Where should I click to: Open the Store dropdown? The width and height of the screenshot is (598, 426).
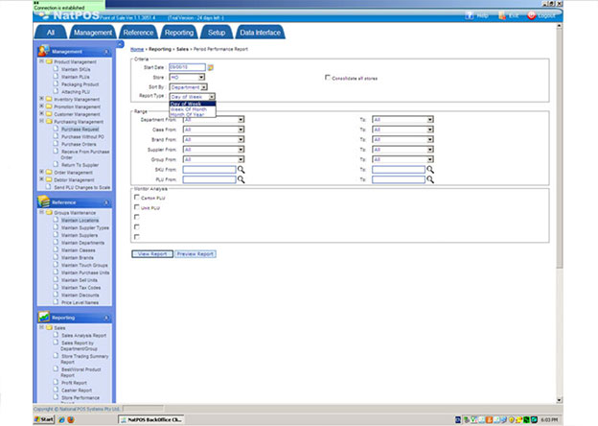187,77
